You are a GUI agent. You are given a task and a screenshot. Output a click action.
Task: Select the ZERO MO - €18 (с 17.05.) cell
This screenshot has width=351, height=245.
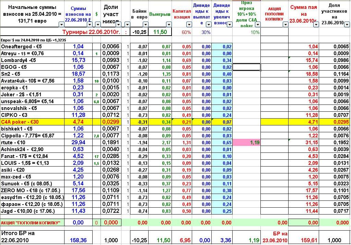(32, 191)
